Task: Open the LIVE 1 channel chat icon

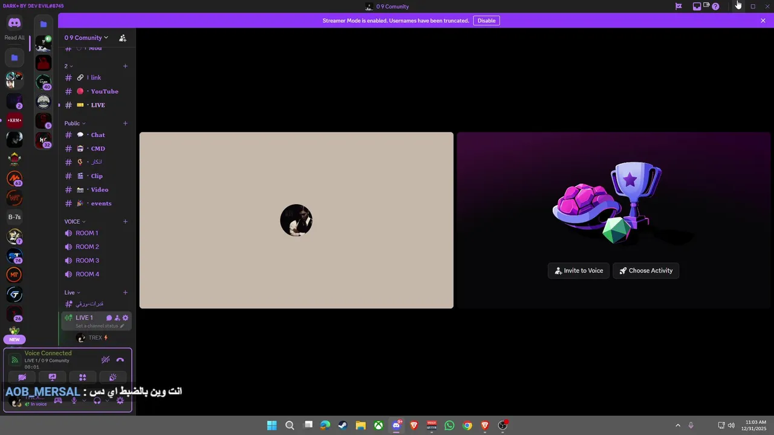Action: 109,318
